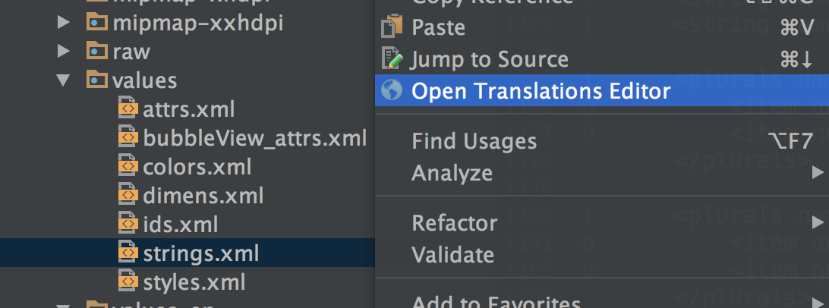Select the raw folder row
This screenshot has height=308, width=829.
point(188,52)
